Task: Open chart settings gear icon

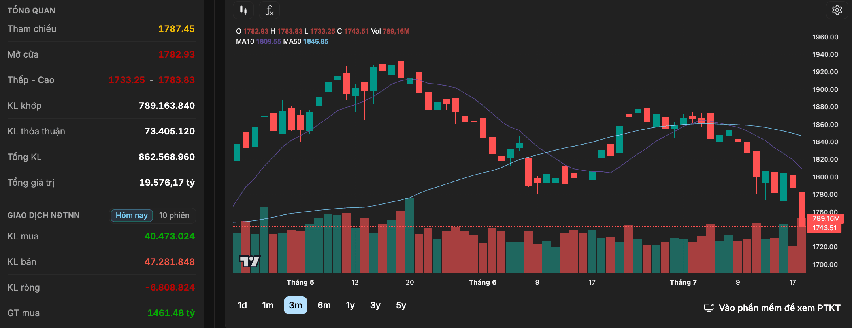Action: (x=837, y=10)
